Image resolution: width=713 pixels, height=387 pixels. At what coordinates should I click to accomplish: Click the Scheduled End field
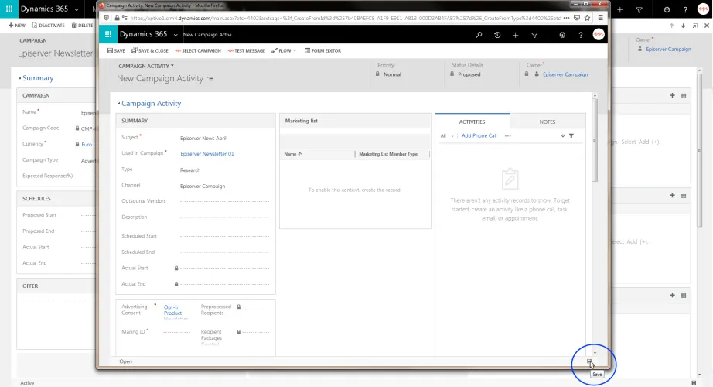(224, 252)
